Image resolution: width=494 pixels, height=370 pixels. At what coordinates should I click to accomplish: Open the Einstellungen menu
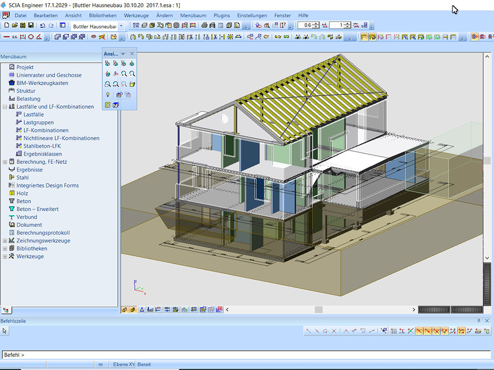click(x=252, y=15)
